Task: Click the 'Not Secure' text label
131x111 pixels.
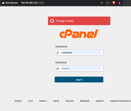Action: (12, 3)
